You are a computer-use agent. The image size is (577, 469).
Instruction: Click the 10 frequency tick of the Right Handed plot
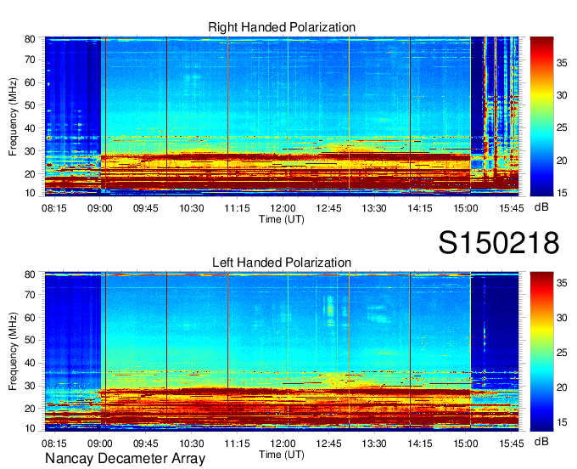tap(30, 193)
